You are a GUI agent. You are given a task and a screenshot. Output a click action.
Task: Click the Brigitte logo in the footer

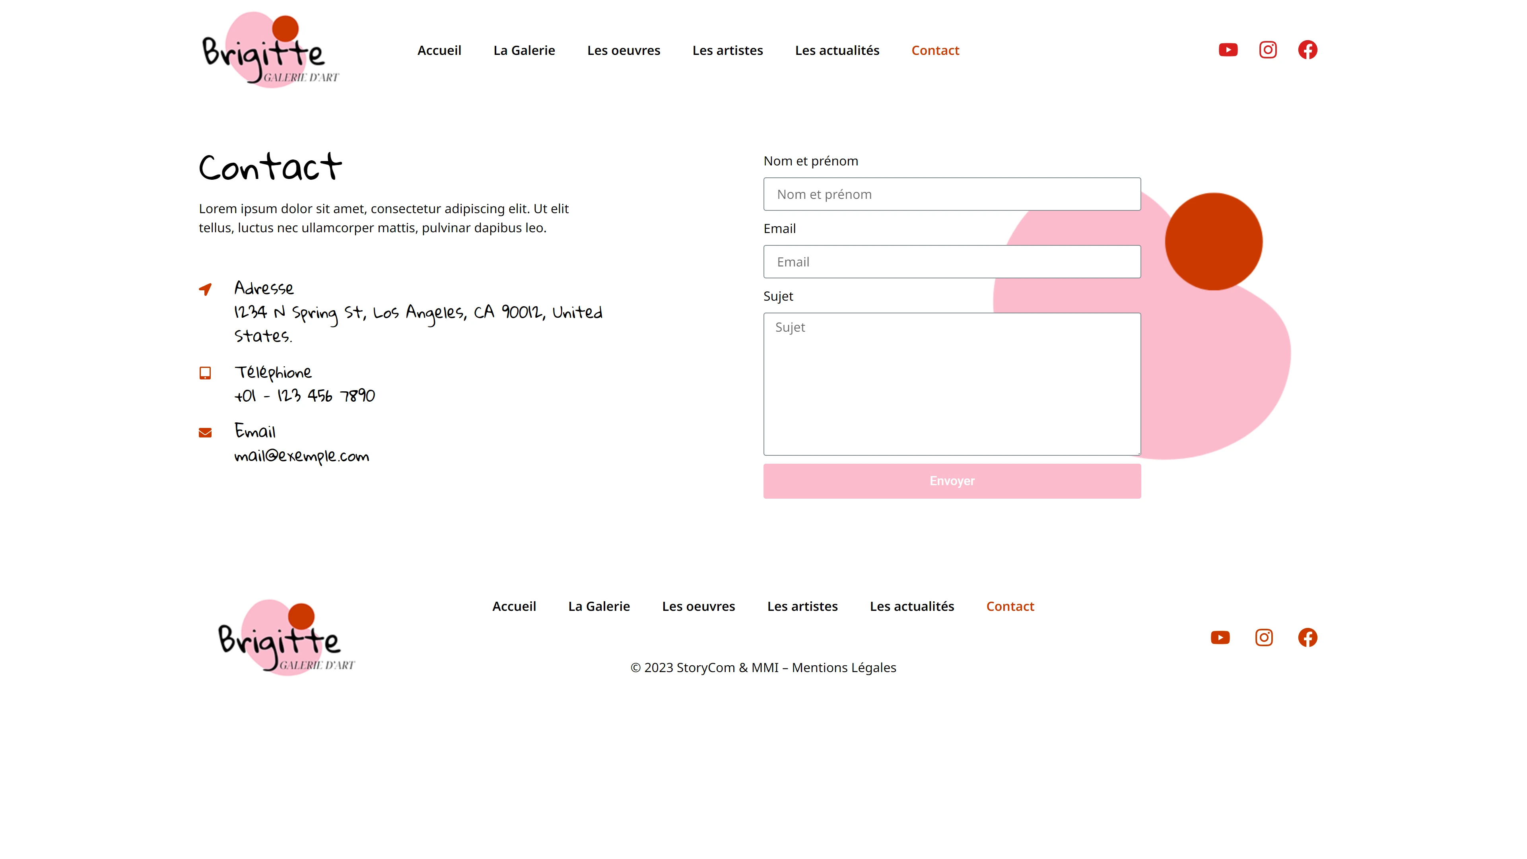point(286,637)
